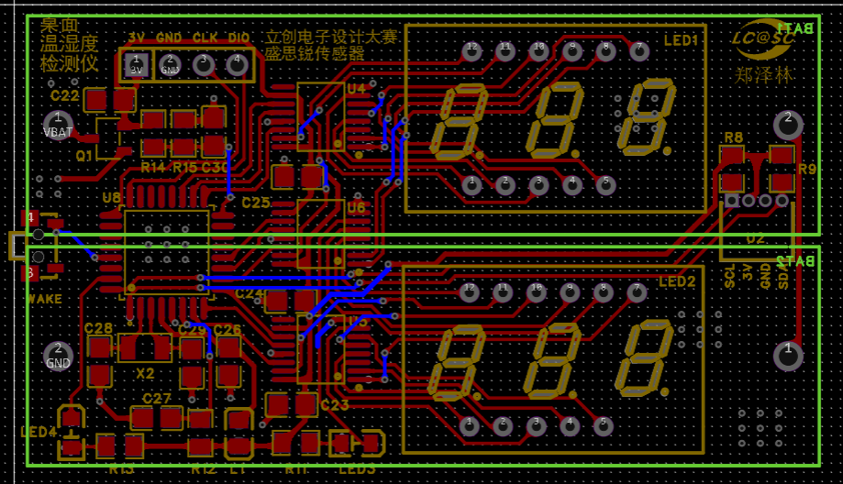Select square pad 1 of the 3V header
843x484 pixels.
[x=137, y=65]
